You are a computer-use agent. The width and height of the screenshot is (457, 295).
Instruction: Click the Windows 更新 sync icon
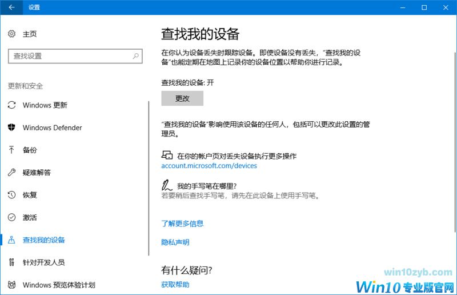point(11,105)
